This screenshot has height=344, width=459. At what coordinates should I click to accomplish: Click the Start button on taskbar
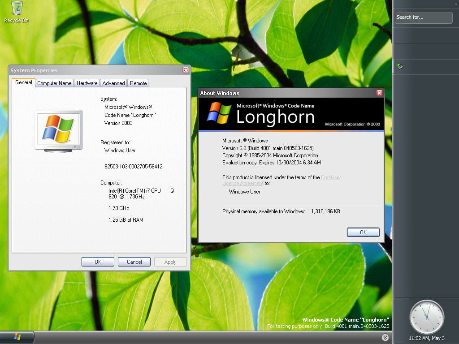coord(17,337)
